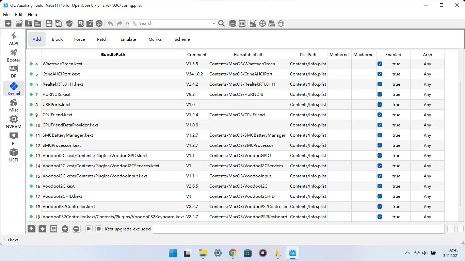Screen dimensions: 465x261
Task: Open the Booter section in the sidebar
Action: click(14, 55)
